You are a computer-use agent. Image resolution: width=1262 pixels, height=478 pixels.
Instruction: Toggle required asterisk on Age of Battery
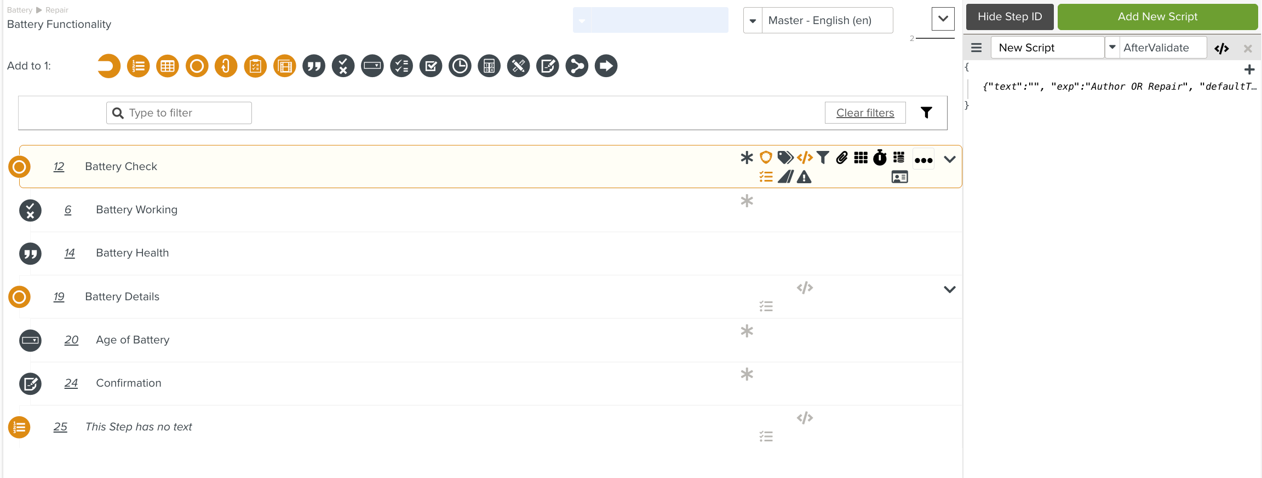(747, 331)
